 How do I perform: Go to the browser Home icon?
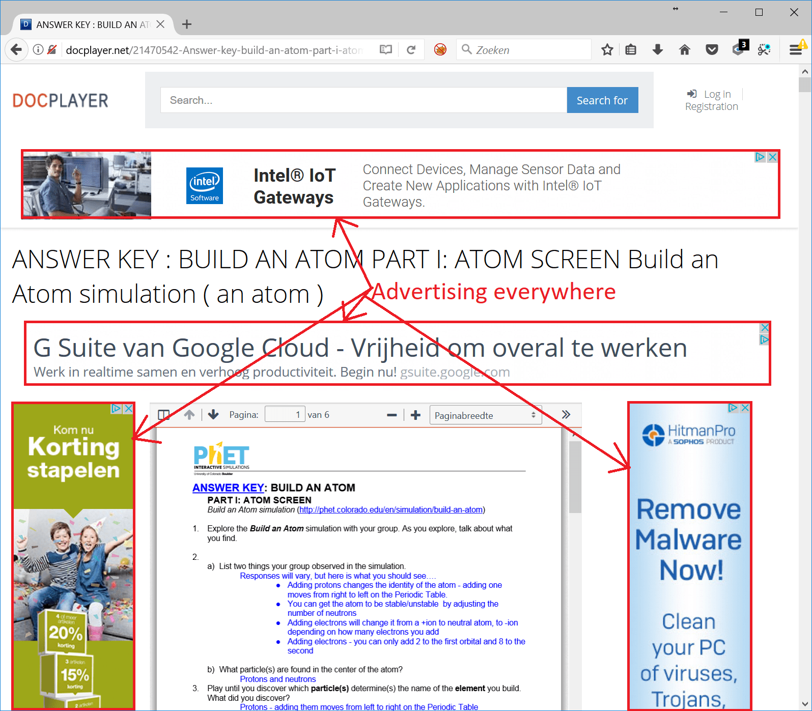click(x=685, y=50)
